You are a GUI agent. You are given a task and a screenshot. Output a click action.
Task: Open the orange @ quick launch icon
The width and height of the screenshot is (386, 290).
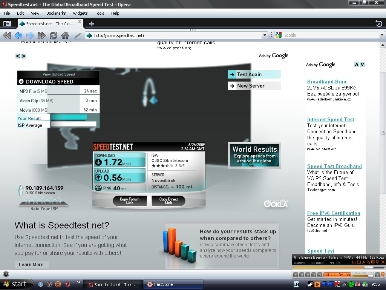58,284
